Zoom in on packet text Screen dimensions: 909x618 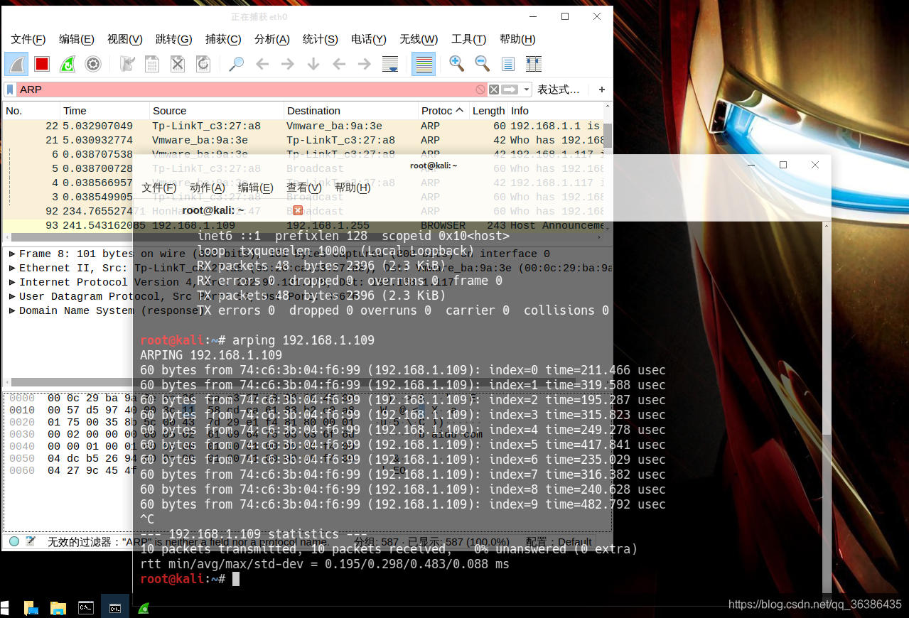[x=457, y=64]
